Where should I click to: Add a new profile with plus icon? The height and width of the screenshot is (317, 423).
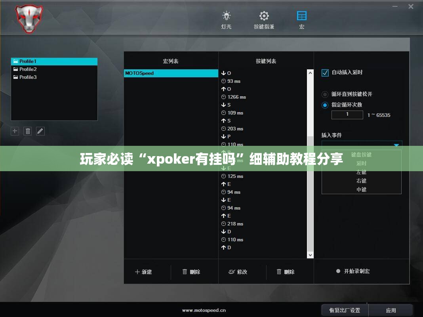pos(15,131)
